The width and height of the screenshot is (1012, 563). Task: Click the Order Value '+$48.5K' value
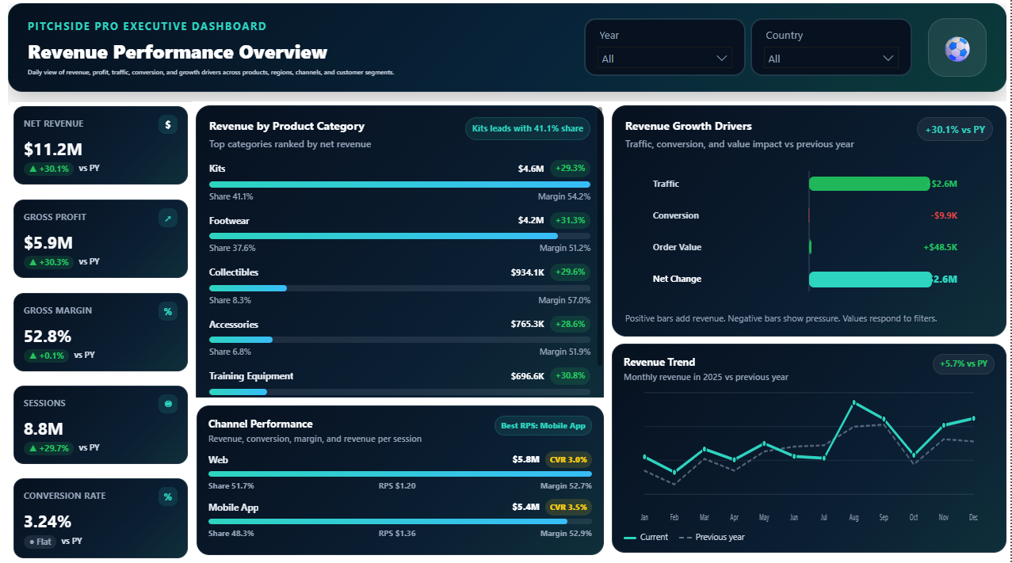[941, 247]
